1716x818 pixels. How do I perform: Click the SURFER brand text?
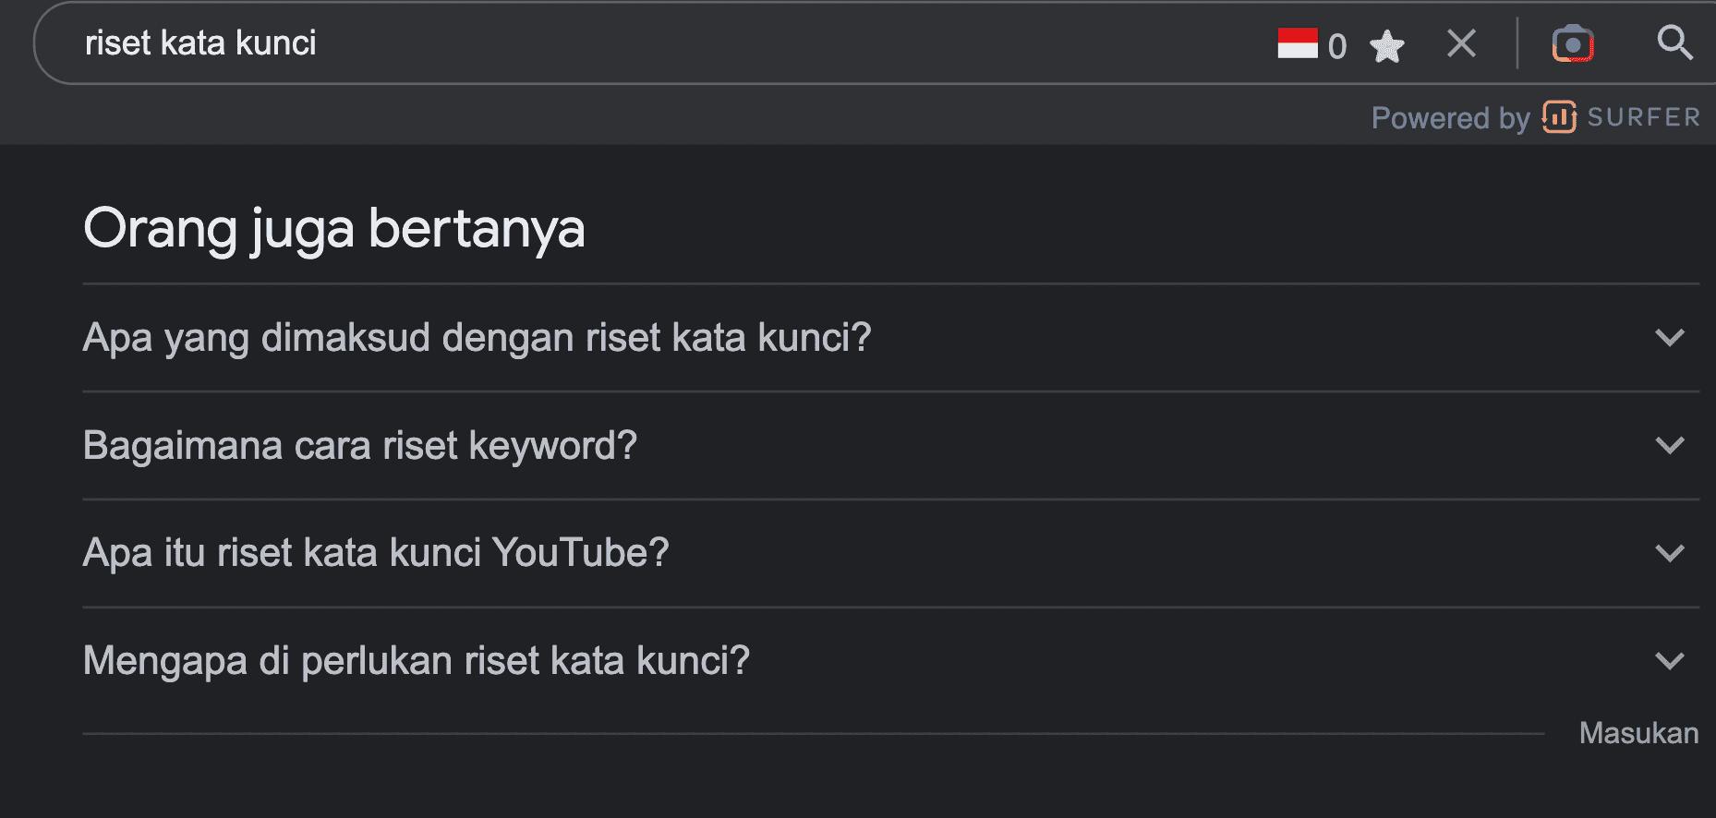(1644, 117)
